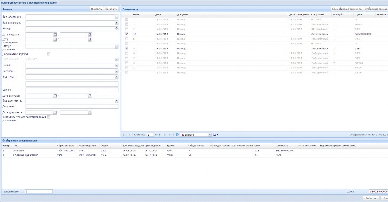Focus the 'Серия' text field
388x202 pixels.
[72, 90]
